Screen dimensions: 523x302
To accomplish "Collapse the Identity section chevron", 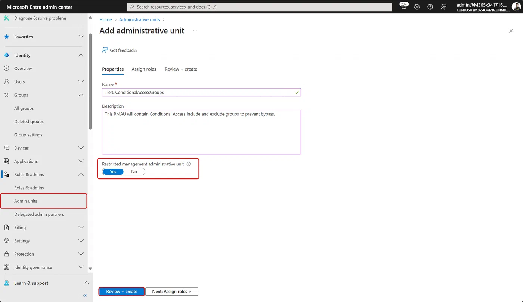I will pos(81,55).
